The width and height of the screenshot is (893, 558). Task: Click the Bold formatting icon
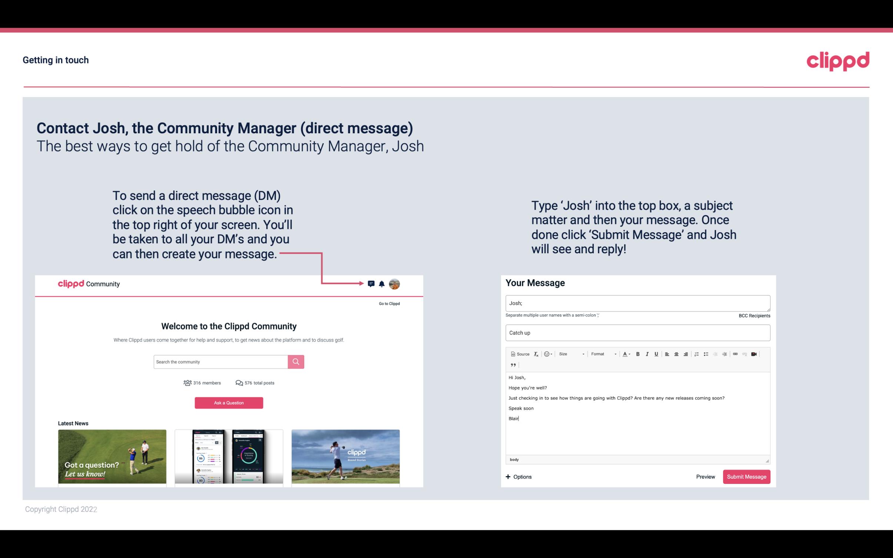[x=639, y=354]
